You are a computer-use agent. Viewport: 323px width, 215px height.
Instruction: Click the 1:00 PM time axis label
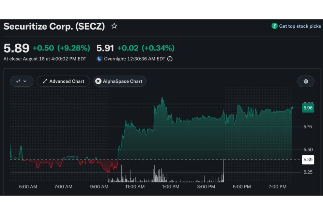(x=171, y=187)
